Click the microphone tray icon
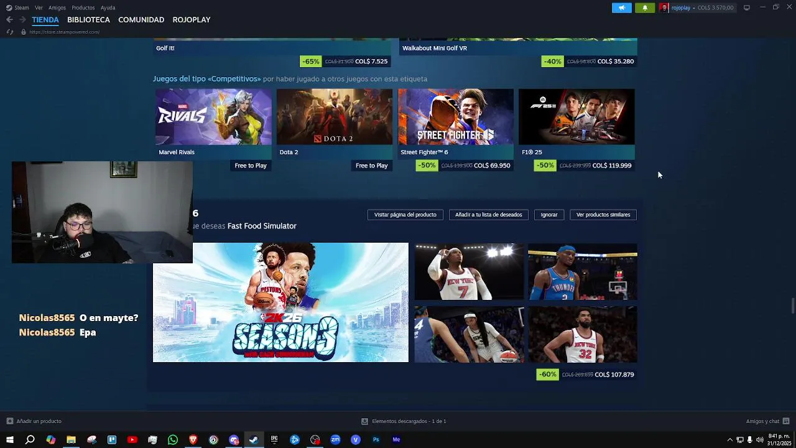 [749, 440]
